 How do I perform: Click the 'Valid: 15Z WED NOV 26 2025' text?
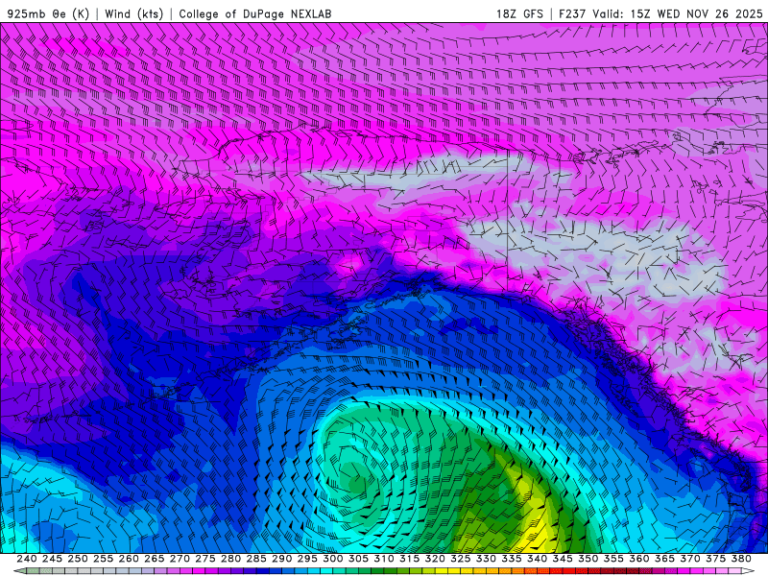(x=678, y=13)
